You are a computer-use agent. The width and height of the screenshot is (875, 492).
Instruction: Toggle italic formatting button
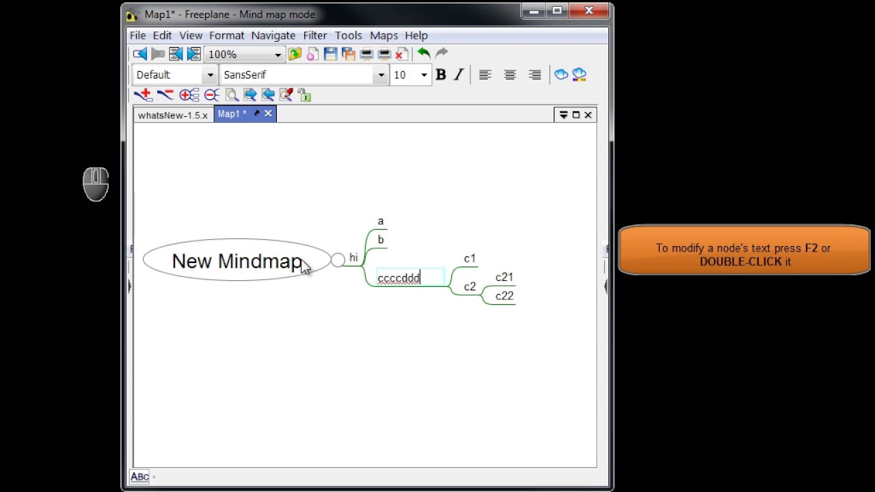[x=459, y=74]
